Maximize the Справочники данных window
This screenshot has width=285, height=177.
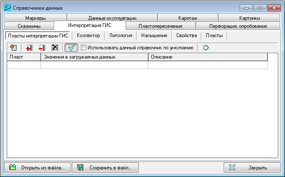click(260, 8)
